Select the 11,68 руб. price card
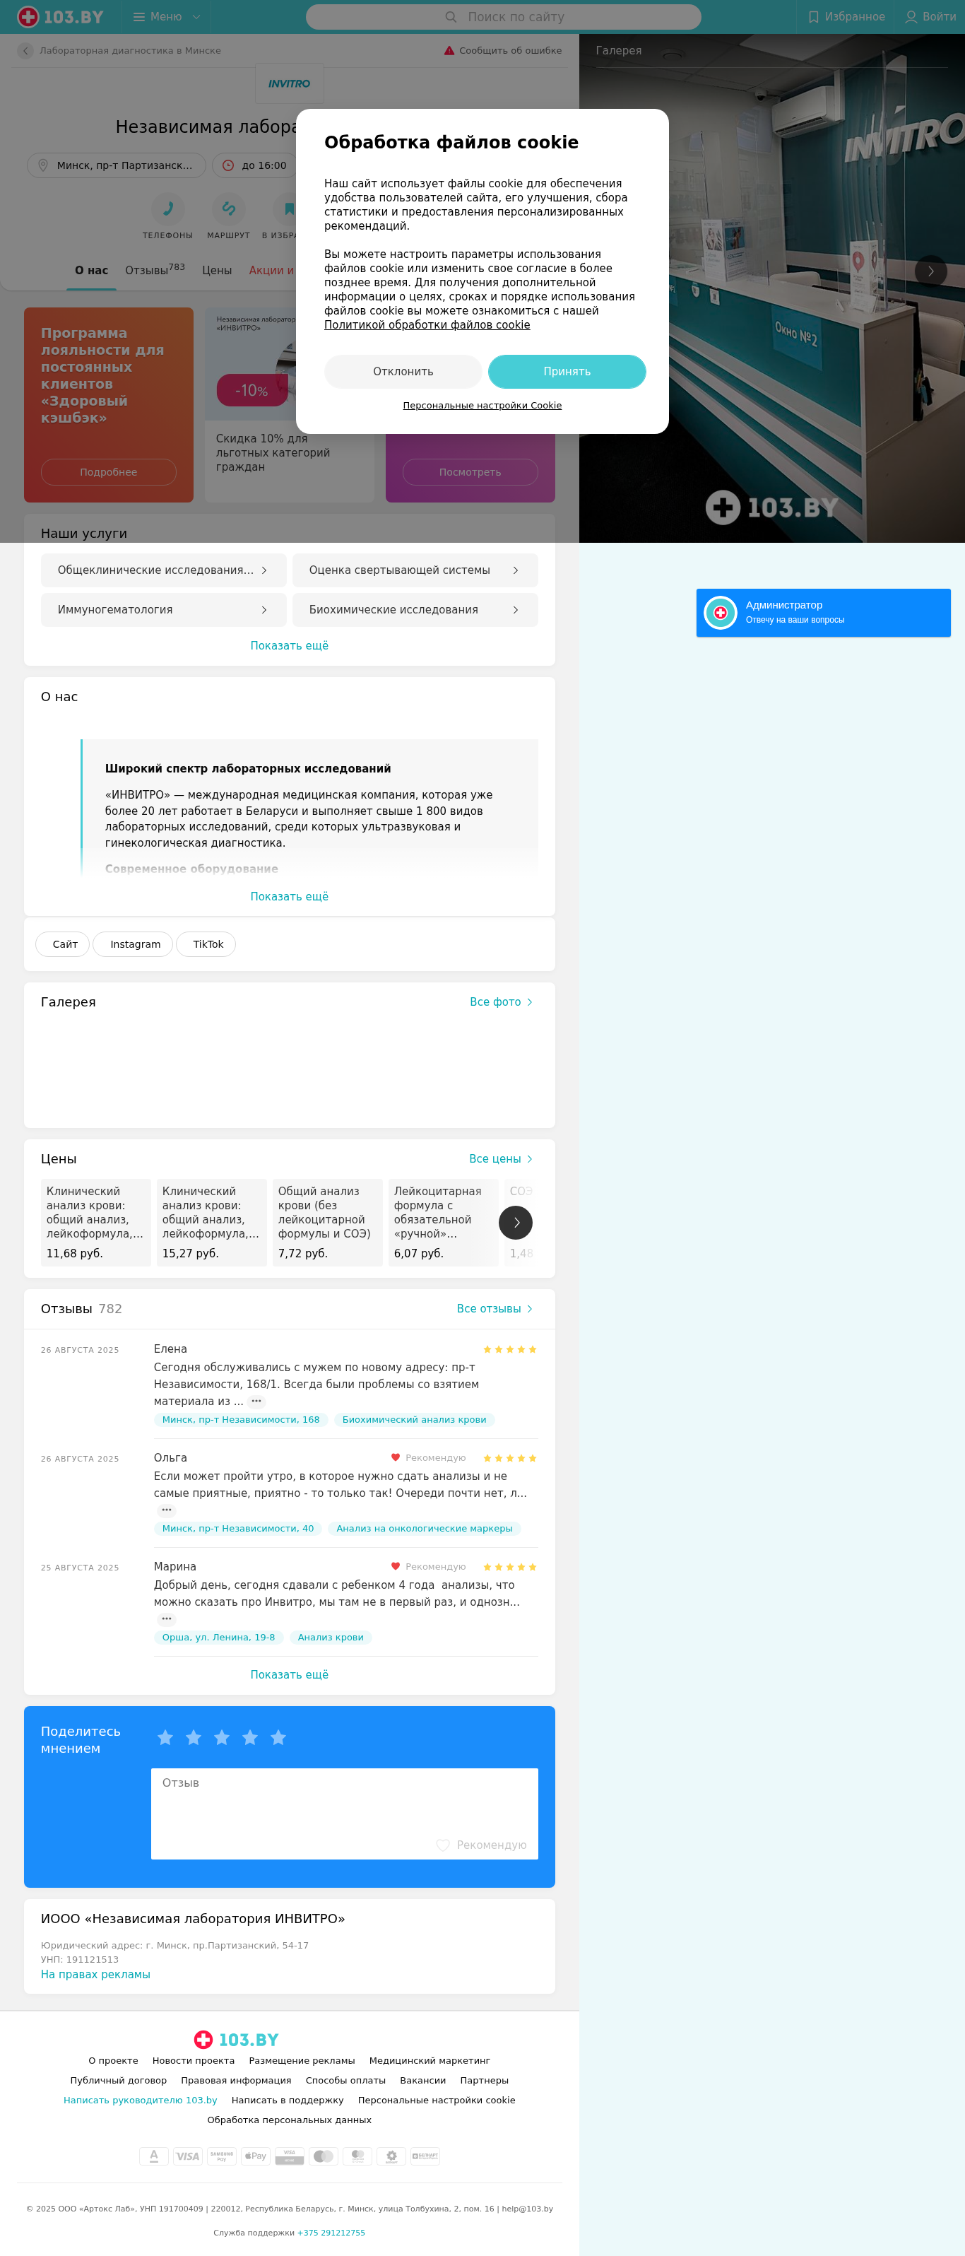 click(96, 1223)
